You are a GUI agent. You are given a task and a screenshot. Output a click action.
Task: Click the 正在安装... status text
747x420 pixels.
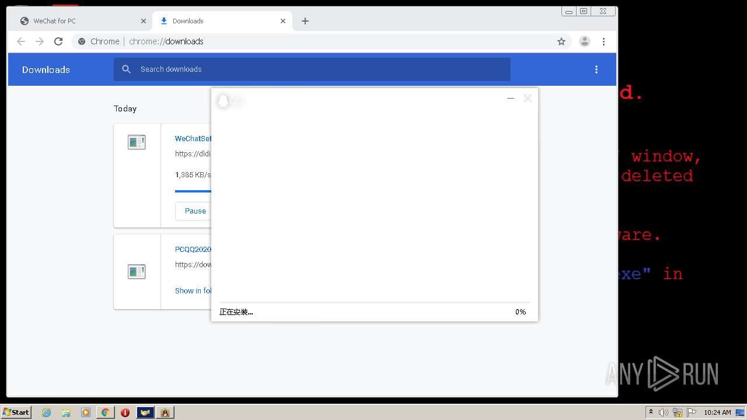[x=236, y=312]
